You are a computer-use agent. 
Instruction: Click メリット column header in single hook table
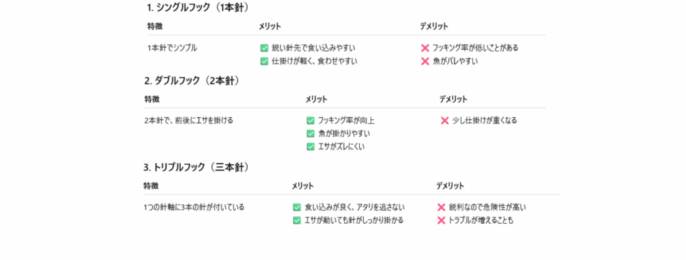pos(270,26)
